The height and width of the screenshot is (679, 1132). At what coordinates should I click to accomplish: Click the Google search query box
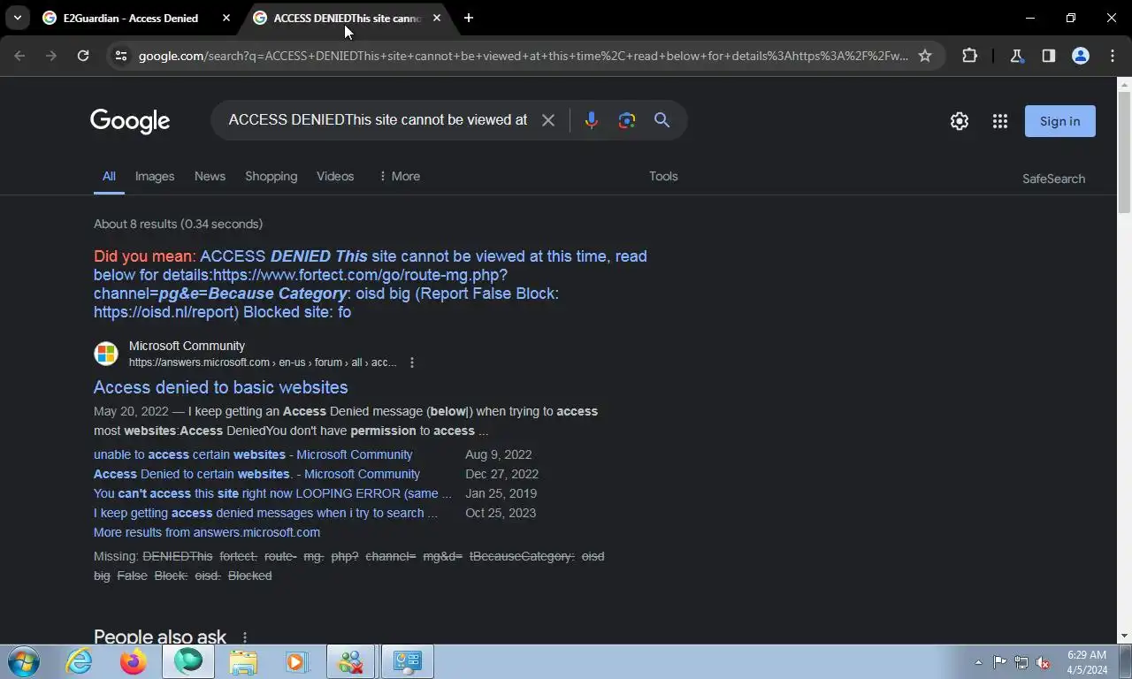coord(378,120)
